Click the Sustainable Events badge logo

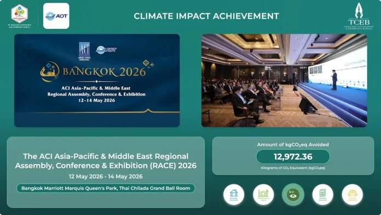pyautogui.click(x=20, y=16)
